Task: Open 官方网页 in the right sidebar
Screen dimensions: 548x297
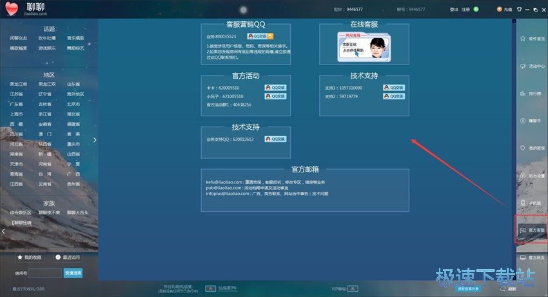Action: pyautogui.click(x=533, y=258)
